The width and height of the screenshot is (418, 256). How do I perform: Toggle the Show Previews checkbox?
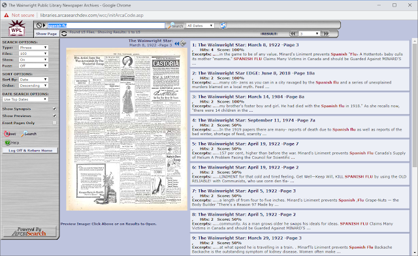pos(54,116)
